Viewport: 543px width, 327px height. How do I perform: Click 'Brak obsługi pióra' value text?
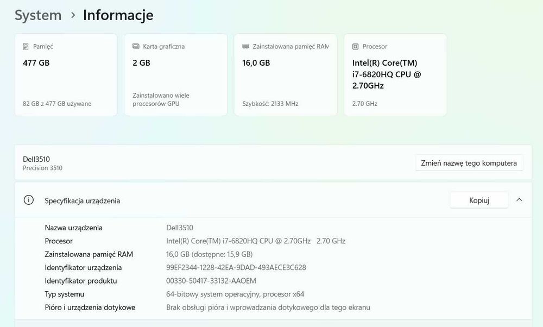click(268, 307)
